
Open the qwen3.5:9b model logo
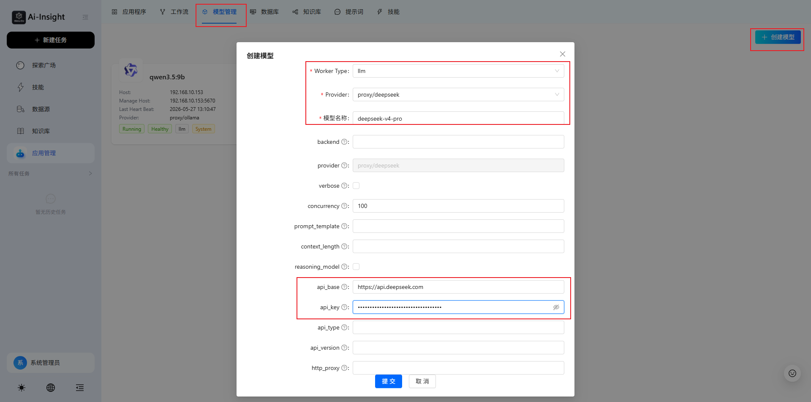(131, 70)
